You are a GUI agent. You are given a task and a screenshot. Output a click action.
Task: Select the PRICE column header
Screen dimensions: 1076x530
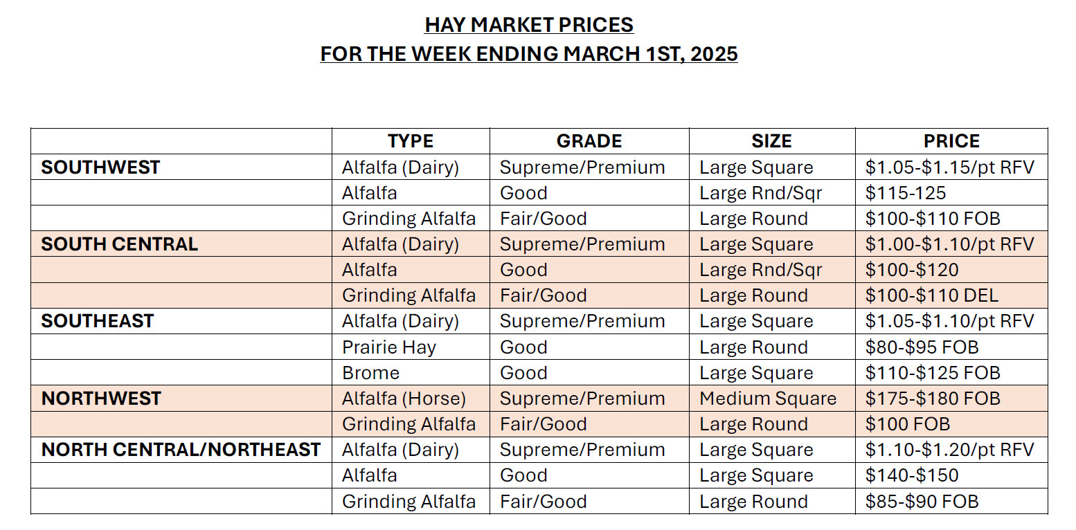click(x=951, y=141)
